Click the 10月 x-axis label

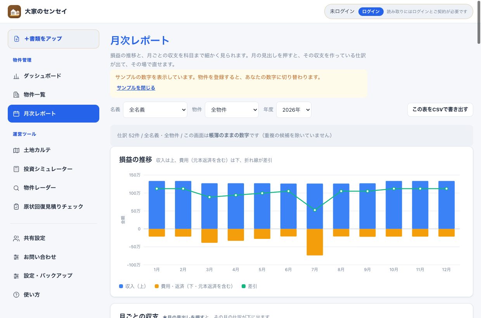394,270
